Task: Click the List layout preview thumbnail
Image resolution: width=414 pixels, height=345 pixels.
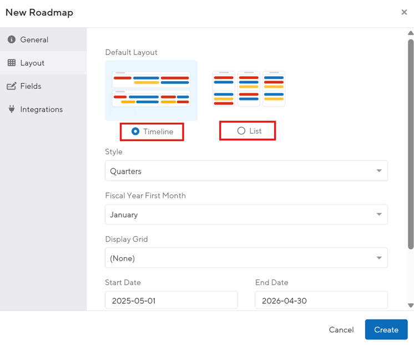Action: coord(249,89)
